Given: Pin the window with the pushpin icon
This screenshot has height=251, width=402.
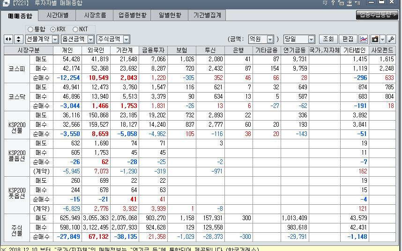Looking at the screenshot, I should coord(349,3).
